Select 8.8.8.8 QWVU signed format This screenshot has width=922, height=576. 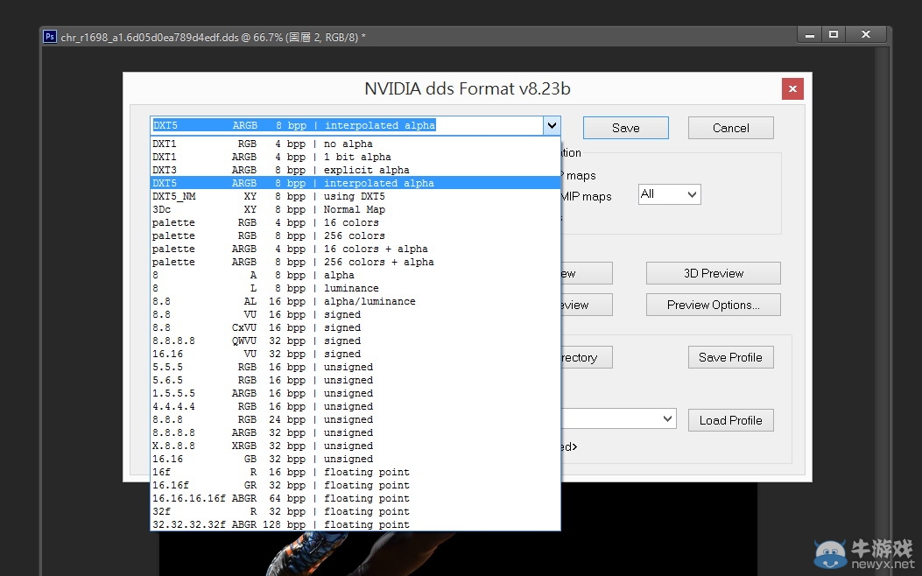click(x=355, y=341)
